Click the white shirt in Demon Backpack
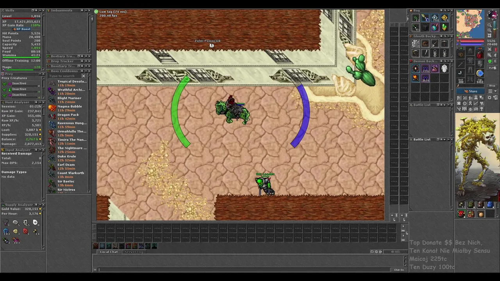500x281 pixels. pyautogui.click(x=445, y=69)
